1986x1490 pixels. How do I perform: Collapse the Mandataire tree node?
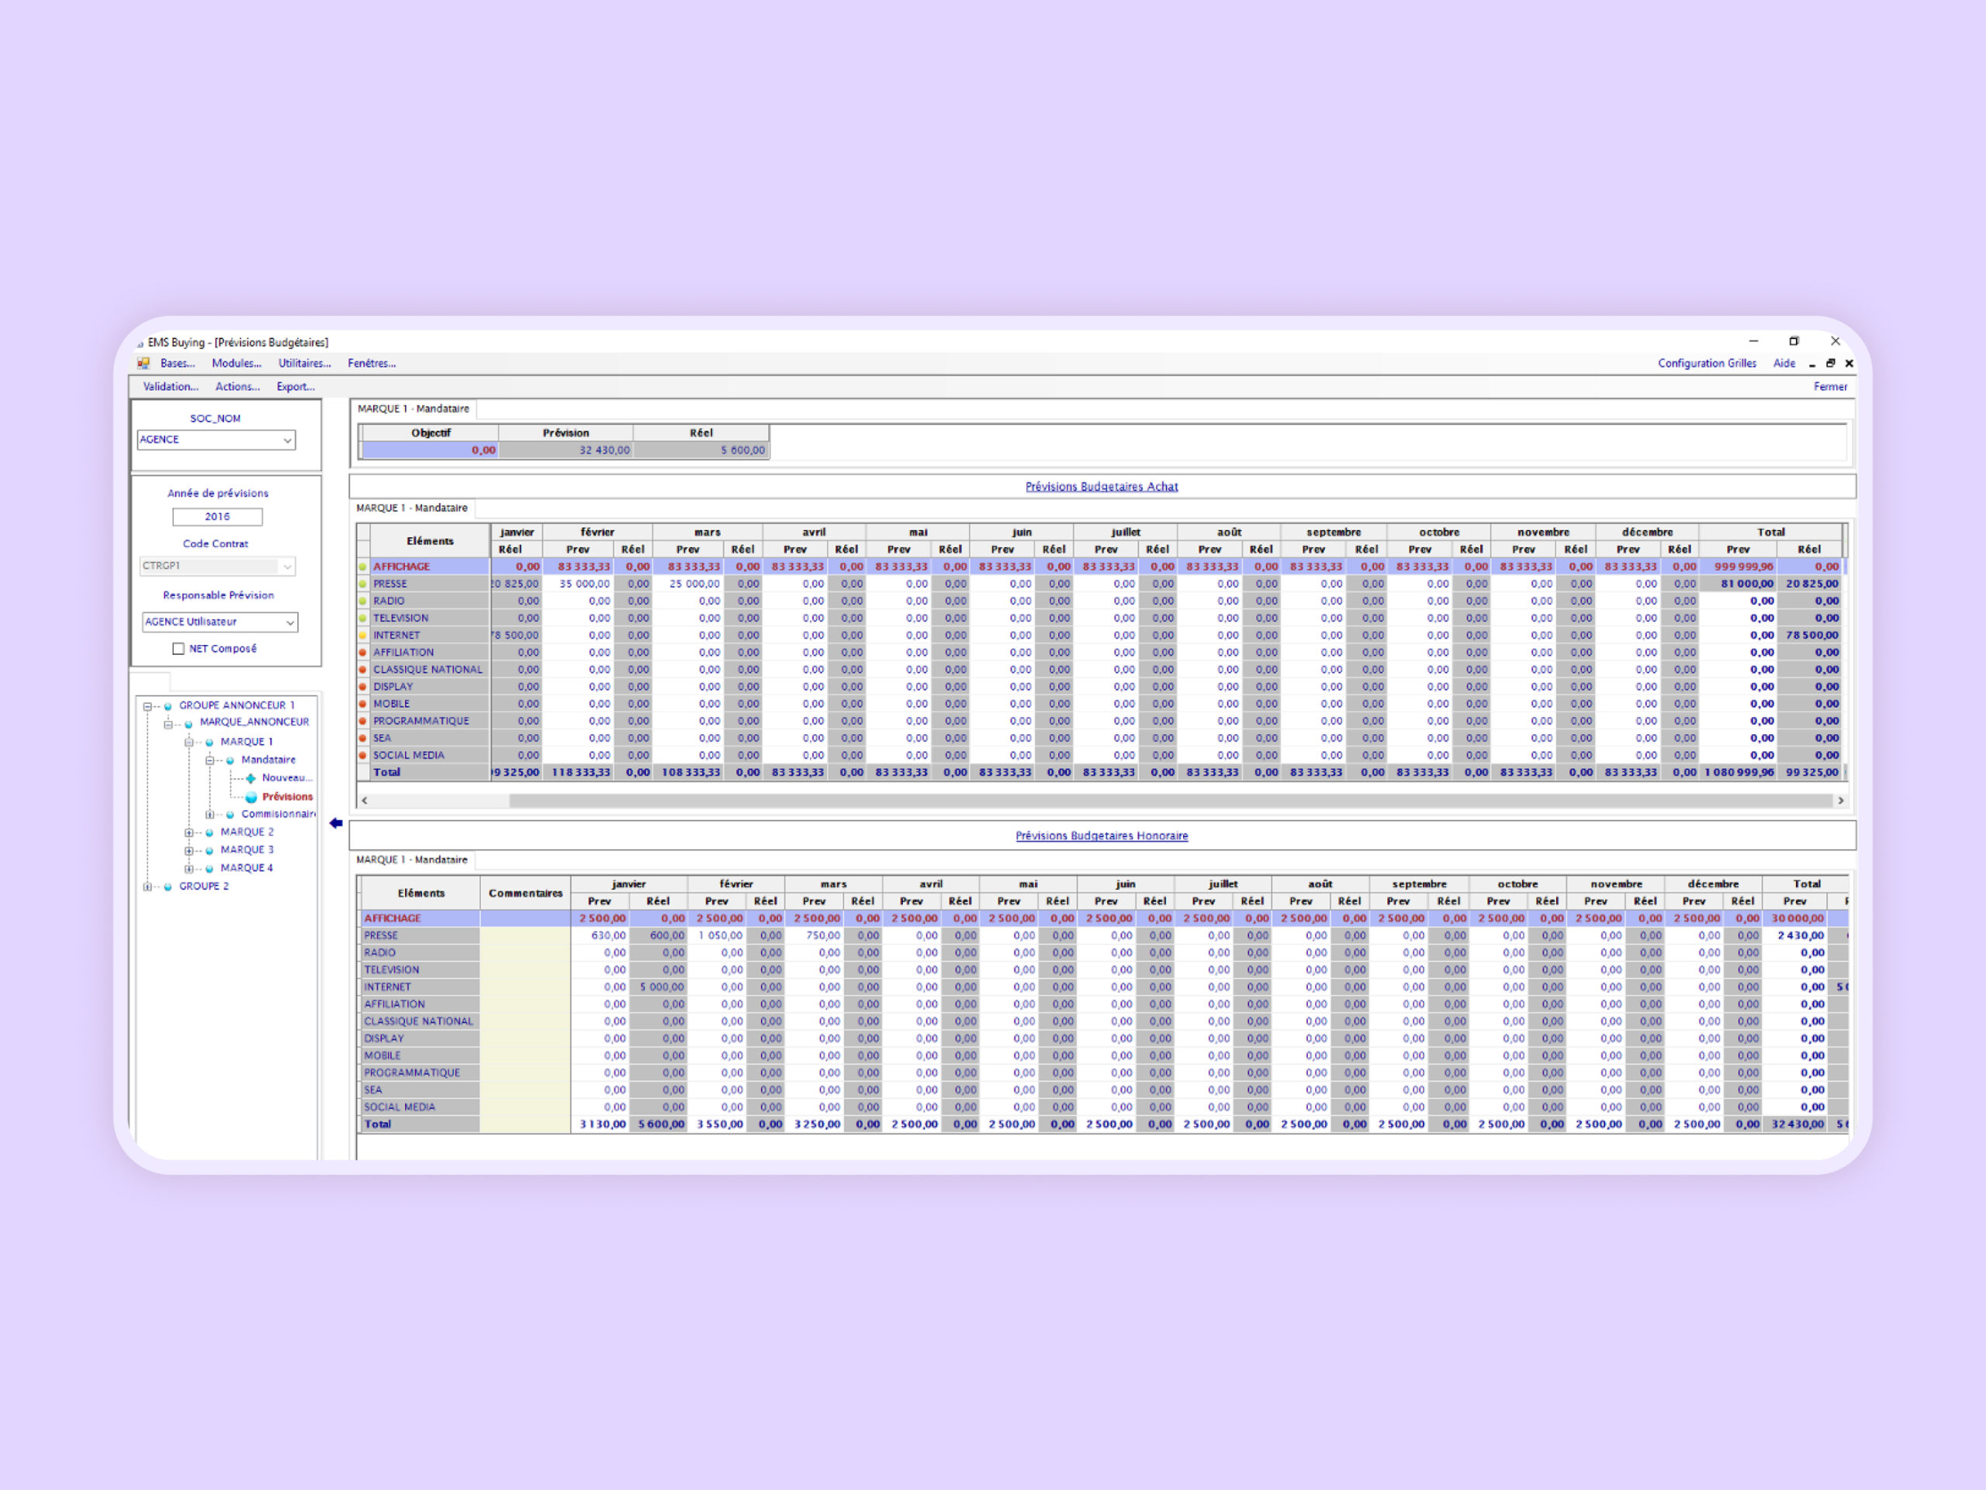click(209, 760)
